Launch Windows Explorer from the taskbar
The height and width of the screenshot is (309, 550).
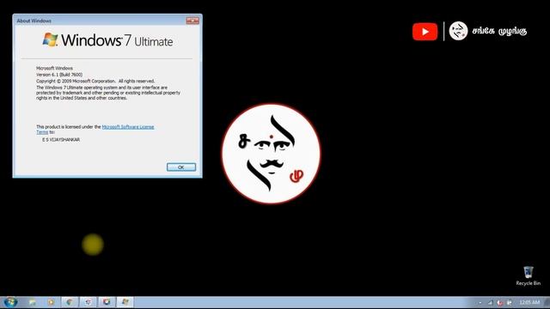click(x=33, y=302)
